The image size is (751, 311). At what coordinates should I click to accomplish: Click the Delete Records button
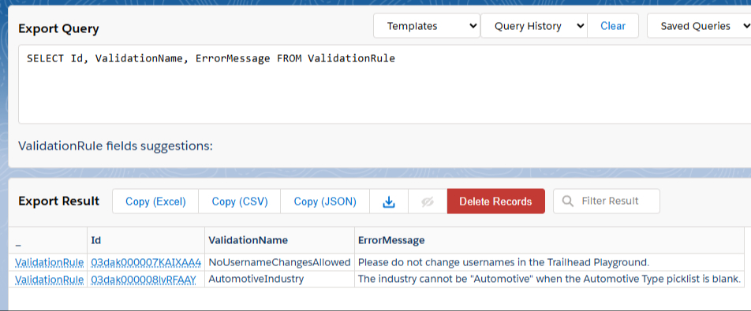pos(495,201)
